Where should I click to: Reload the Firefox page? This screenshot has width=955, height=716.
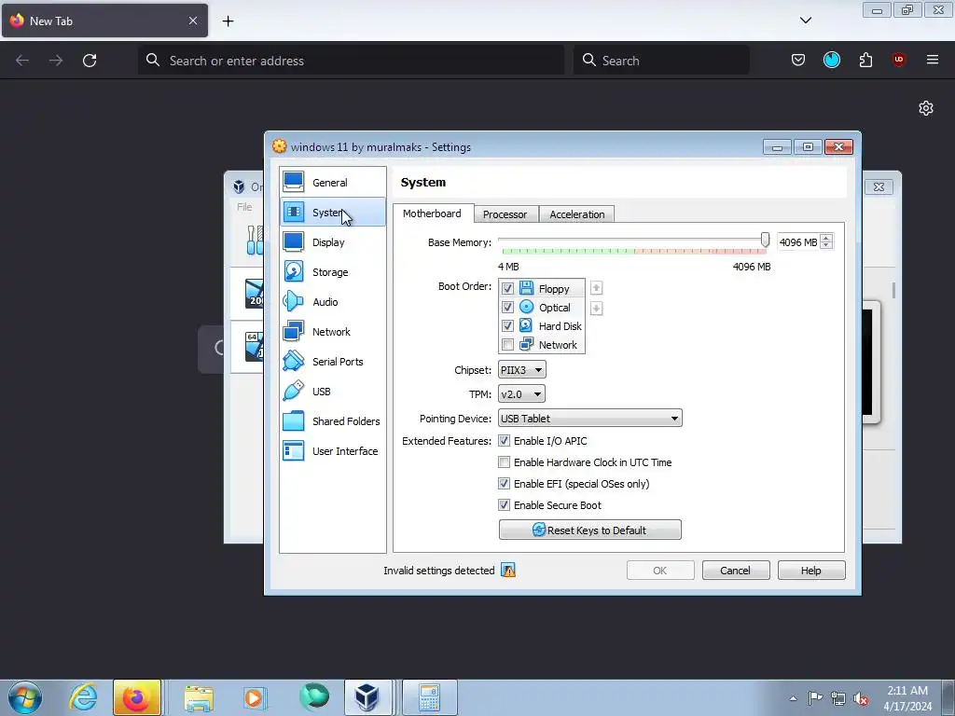click(90, 61)
